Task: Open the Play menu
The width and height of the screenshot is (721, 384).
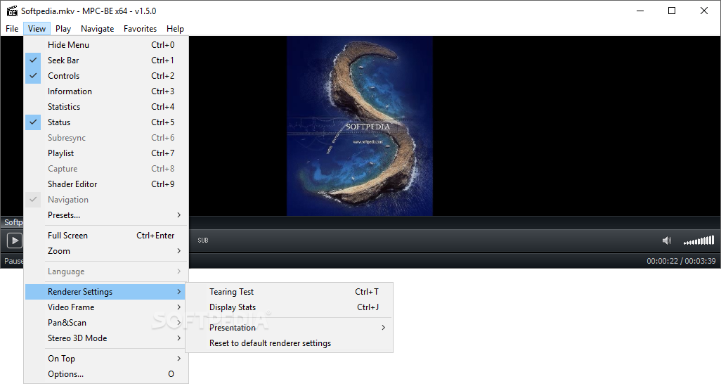Action: coord(63,29)
